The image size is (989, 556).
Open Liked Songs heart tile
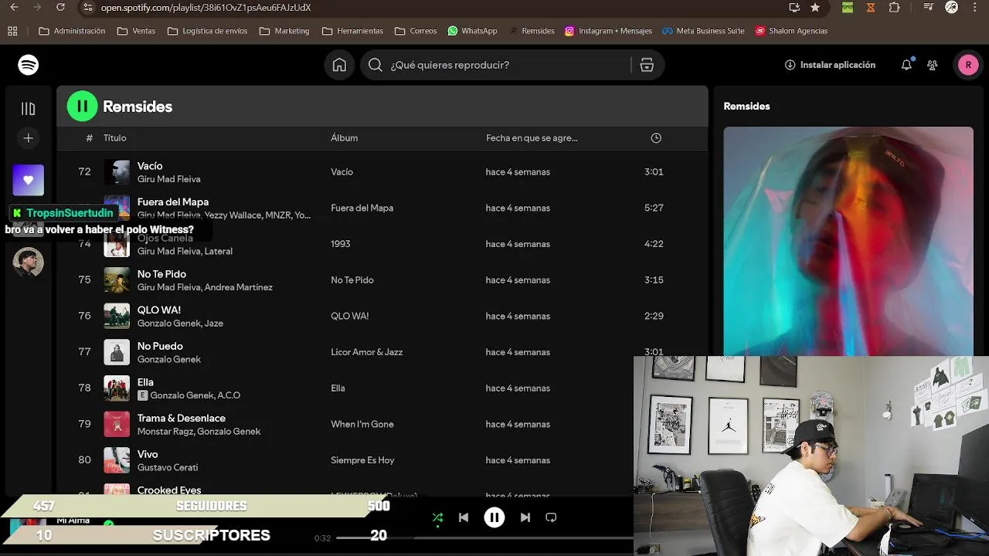[29, 180]
